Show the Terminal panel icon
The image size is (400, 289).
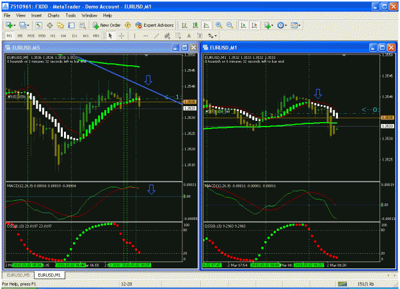[x=72, y=25]
